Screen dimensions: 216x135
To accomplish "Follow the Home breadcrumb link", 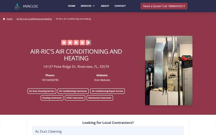I will [x=9, y=19].
